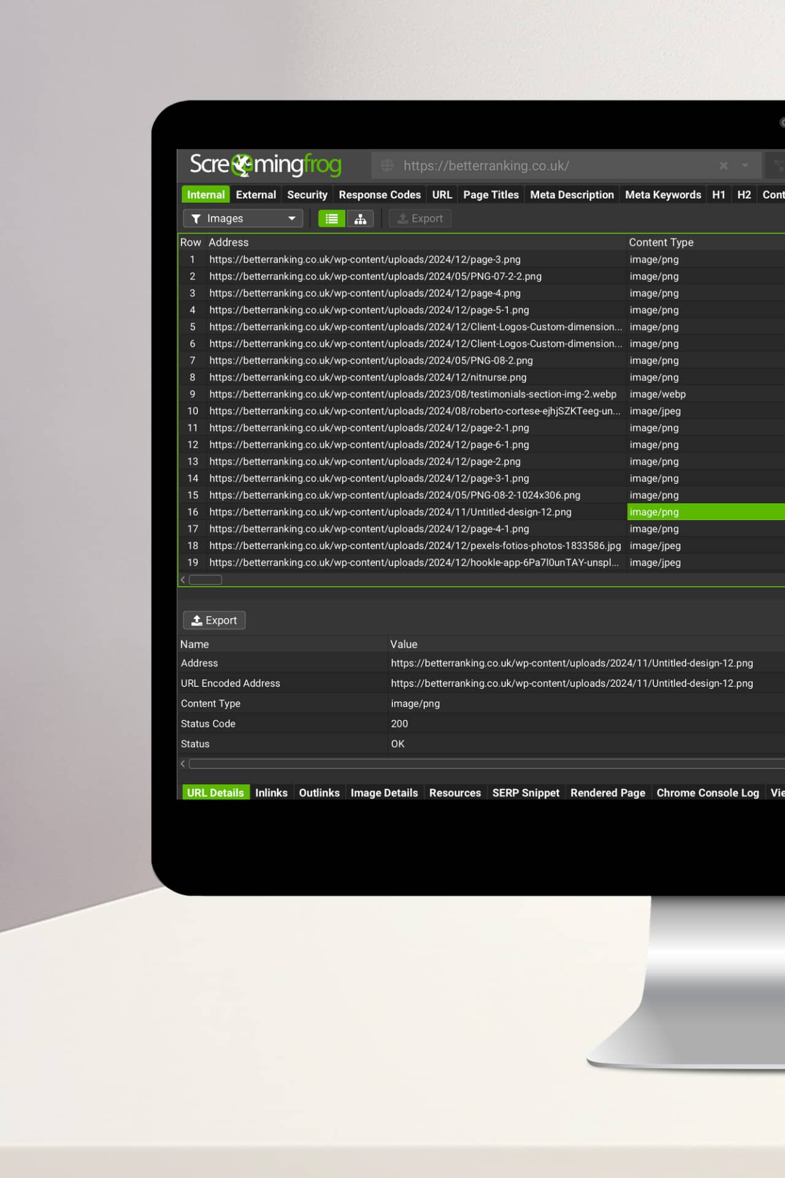Select row 19 hookle-app address

pos(415,563)
